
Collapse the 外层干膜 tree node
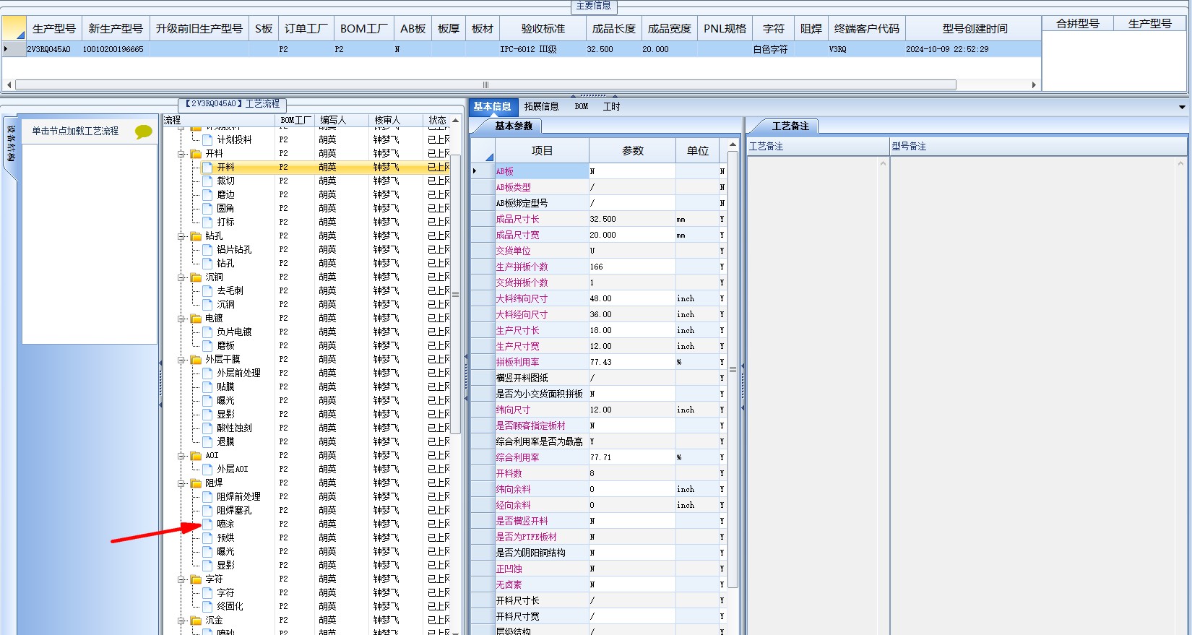coord(182,360)
